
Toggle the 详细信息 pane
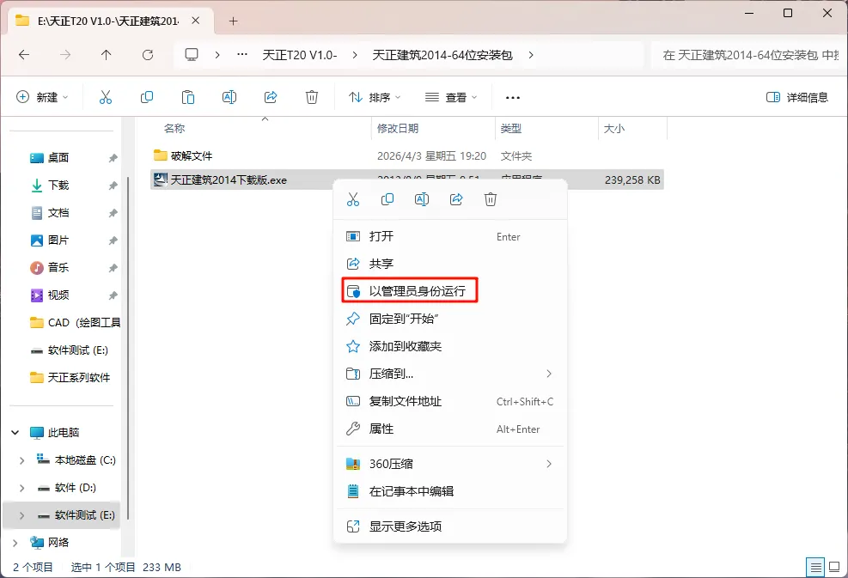(797, 97)
